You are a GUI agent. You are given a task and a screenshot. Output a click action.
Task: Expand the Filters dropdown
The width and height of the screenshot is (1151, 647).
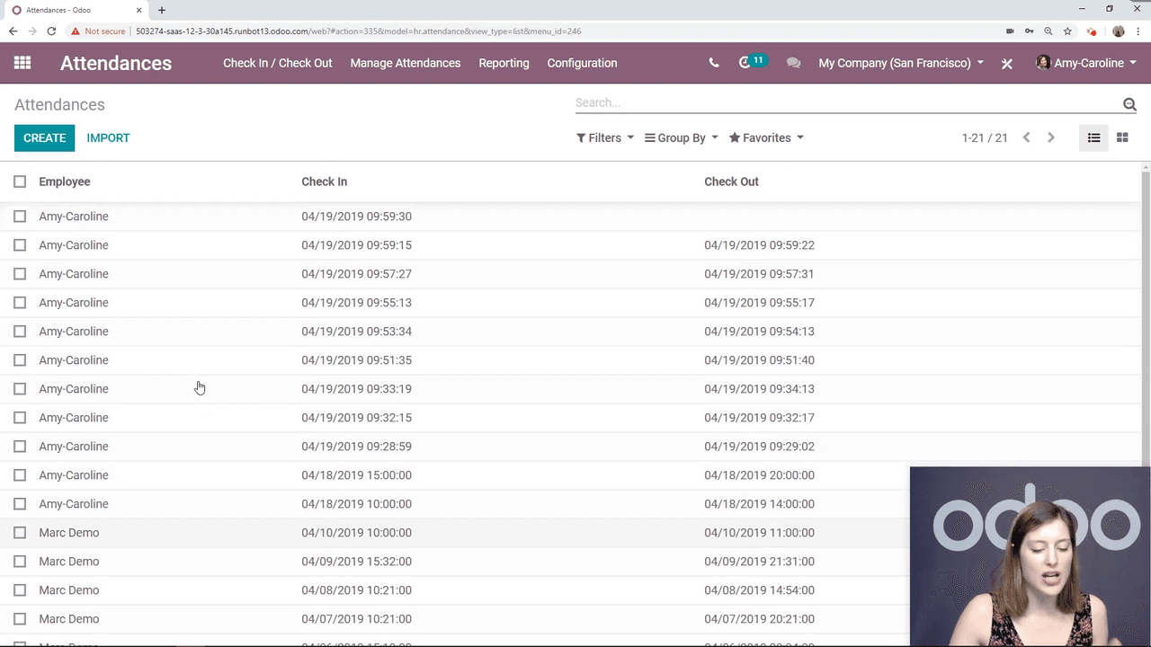click(x=604, y=137)
